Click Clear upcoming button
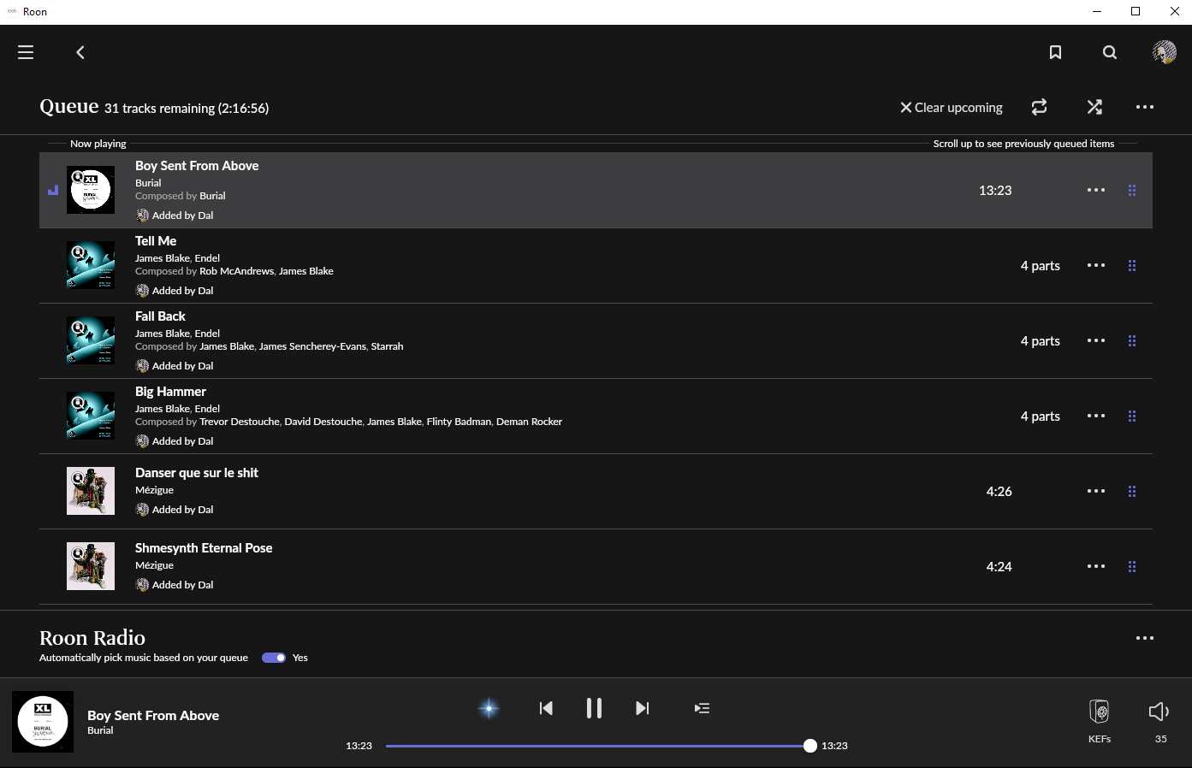Screen dimensions: 1192x768 (x=952, y=107)
